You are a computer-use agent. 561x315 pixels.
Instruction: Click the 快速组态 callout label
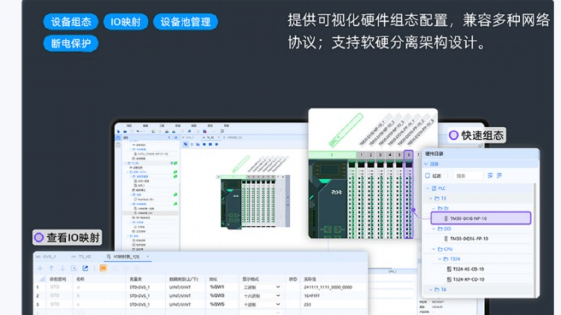coord(477,135)
